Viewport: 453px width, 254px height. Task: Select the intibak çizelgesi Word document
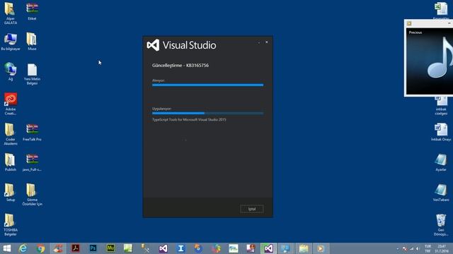[441, 106]
